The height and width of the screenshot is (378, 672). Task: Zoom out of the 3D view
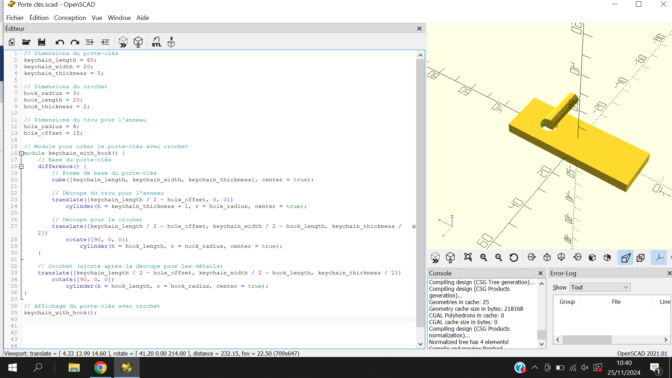coord(498,258)
